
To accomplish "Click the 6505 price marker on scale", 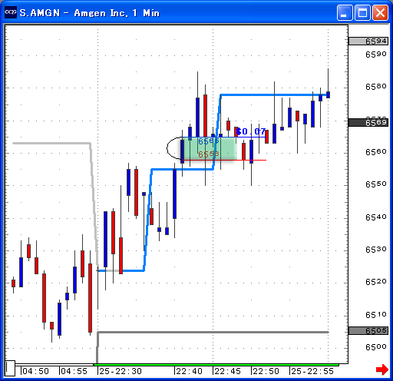I will [x=368, y=330].
